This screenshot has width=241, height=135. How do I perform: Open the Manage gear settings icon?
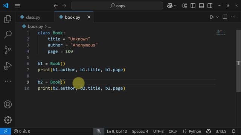tap(8, 120)
